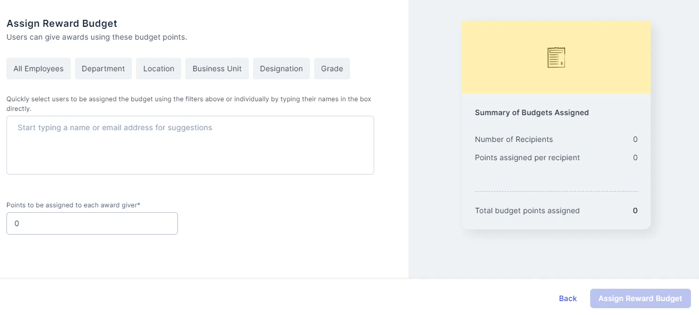Click the 'Users can give awards' subtitle
Screen dimensions: 699x315
(x=96, y=37)
